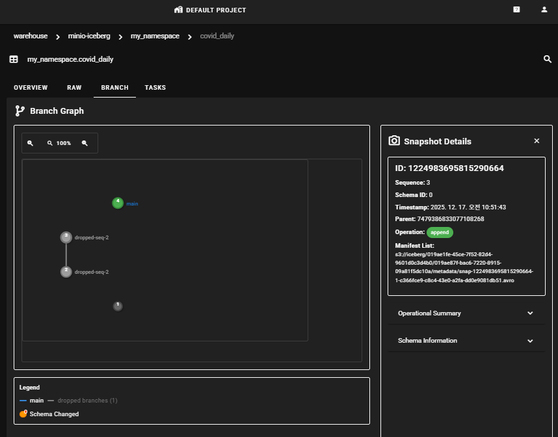Go to the Tasks tab
The width and height of the screenshot is (558, 437).
click(x=155, y=88)
